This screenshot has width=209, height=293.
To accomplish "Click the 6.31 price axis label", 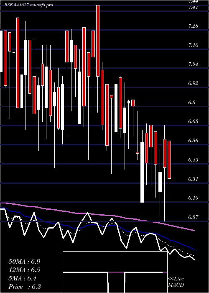I will pos(193,179).
